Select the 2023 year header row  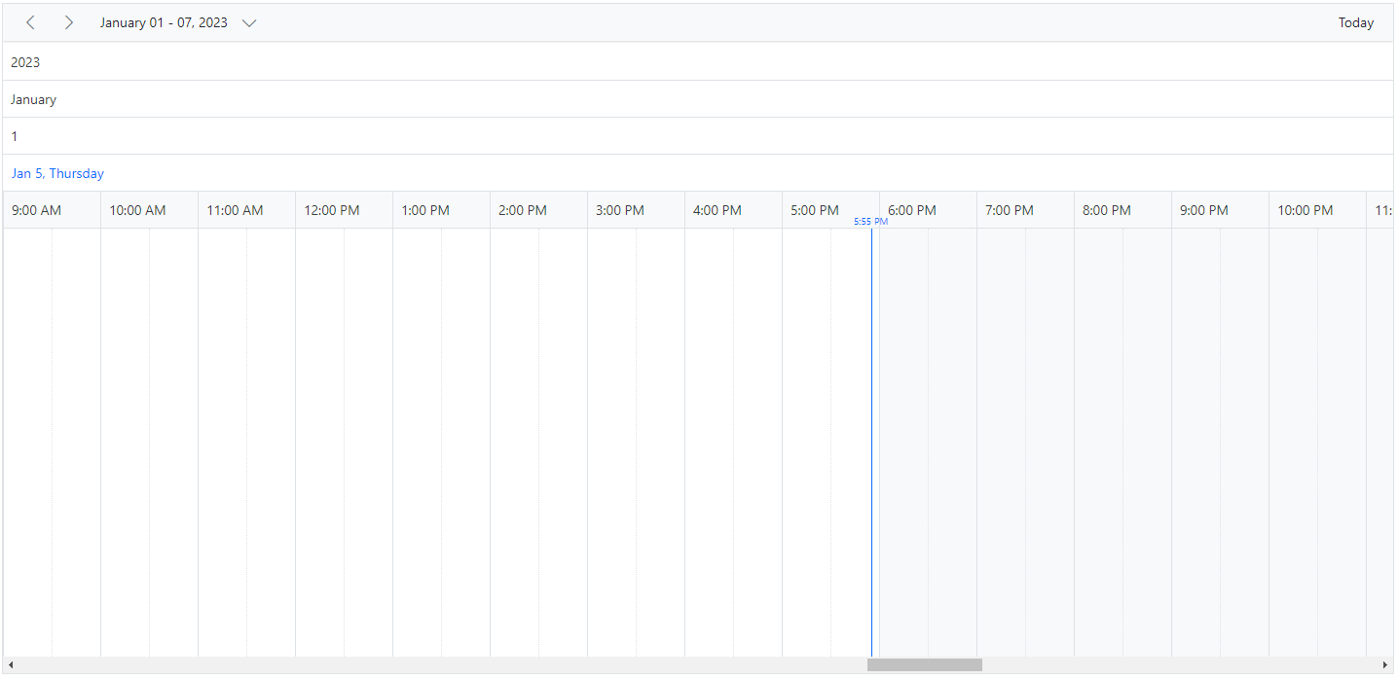point(698,62)
